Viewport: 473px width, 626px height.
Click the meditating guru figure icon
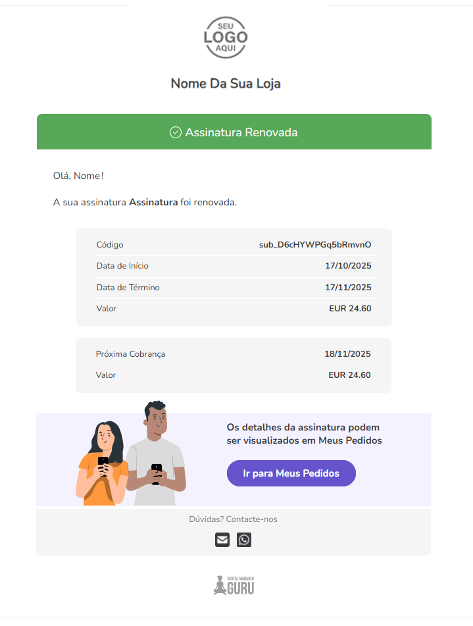[x=219, y=583]
